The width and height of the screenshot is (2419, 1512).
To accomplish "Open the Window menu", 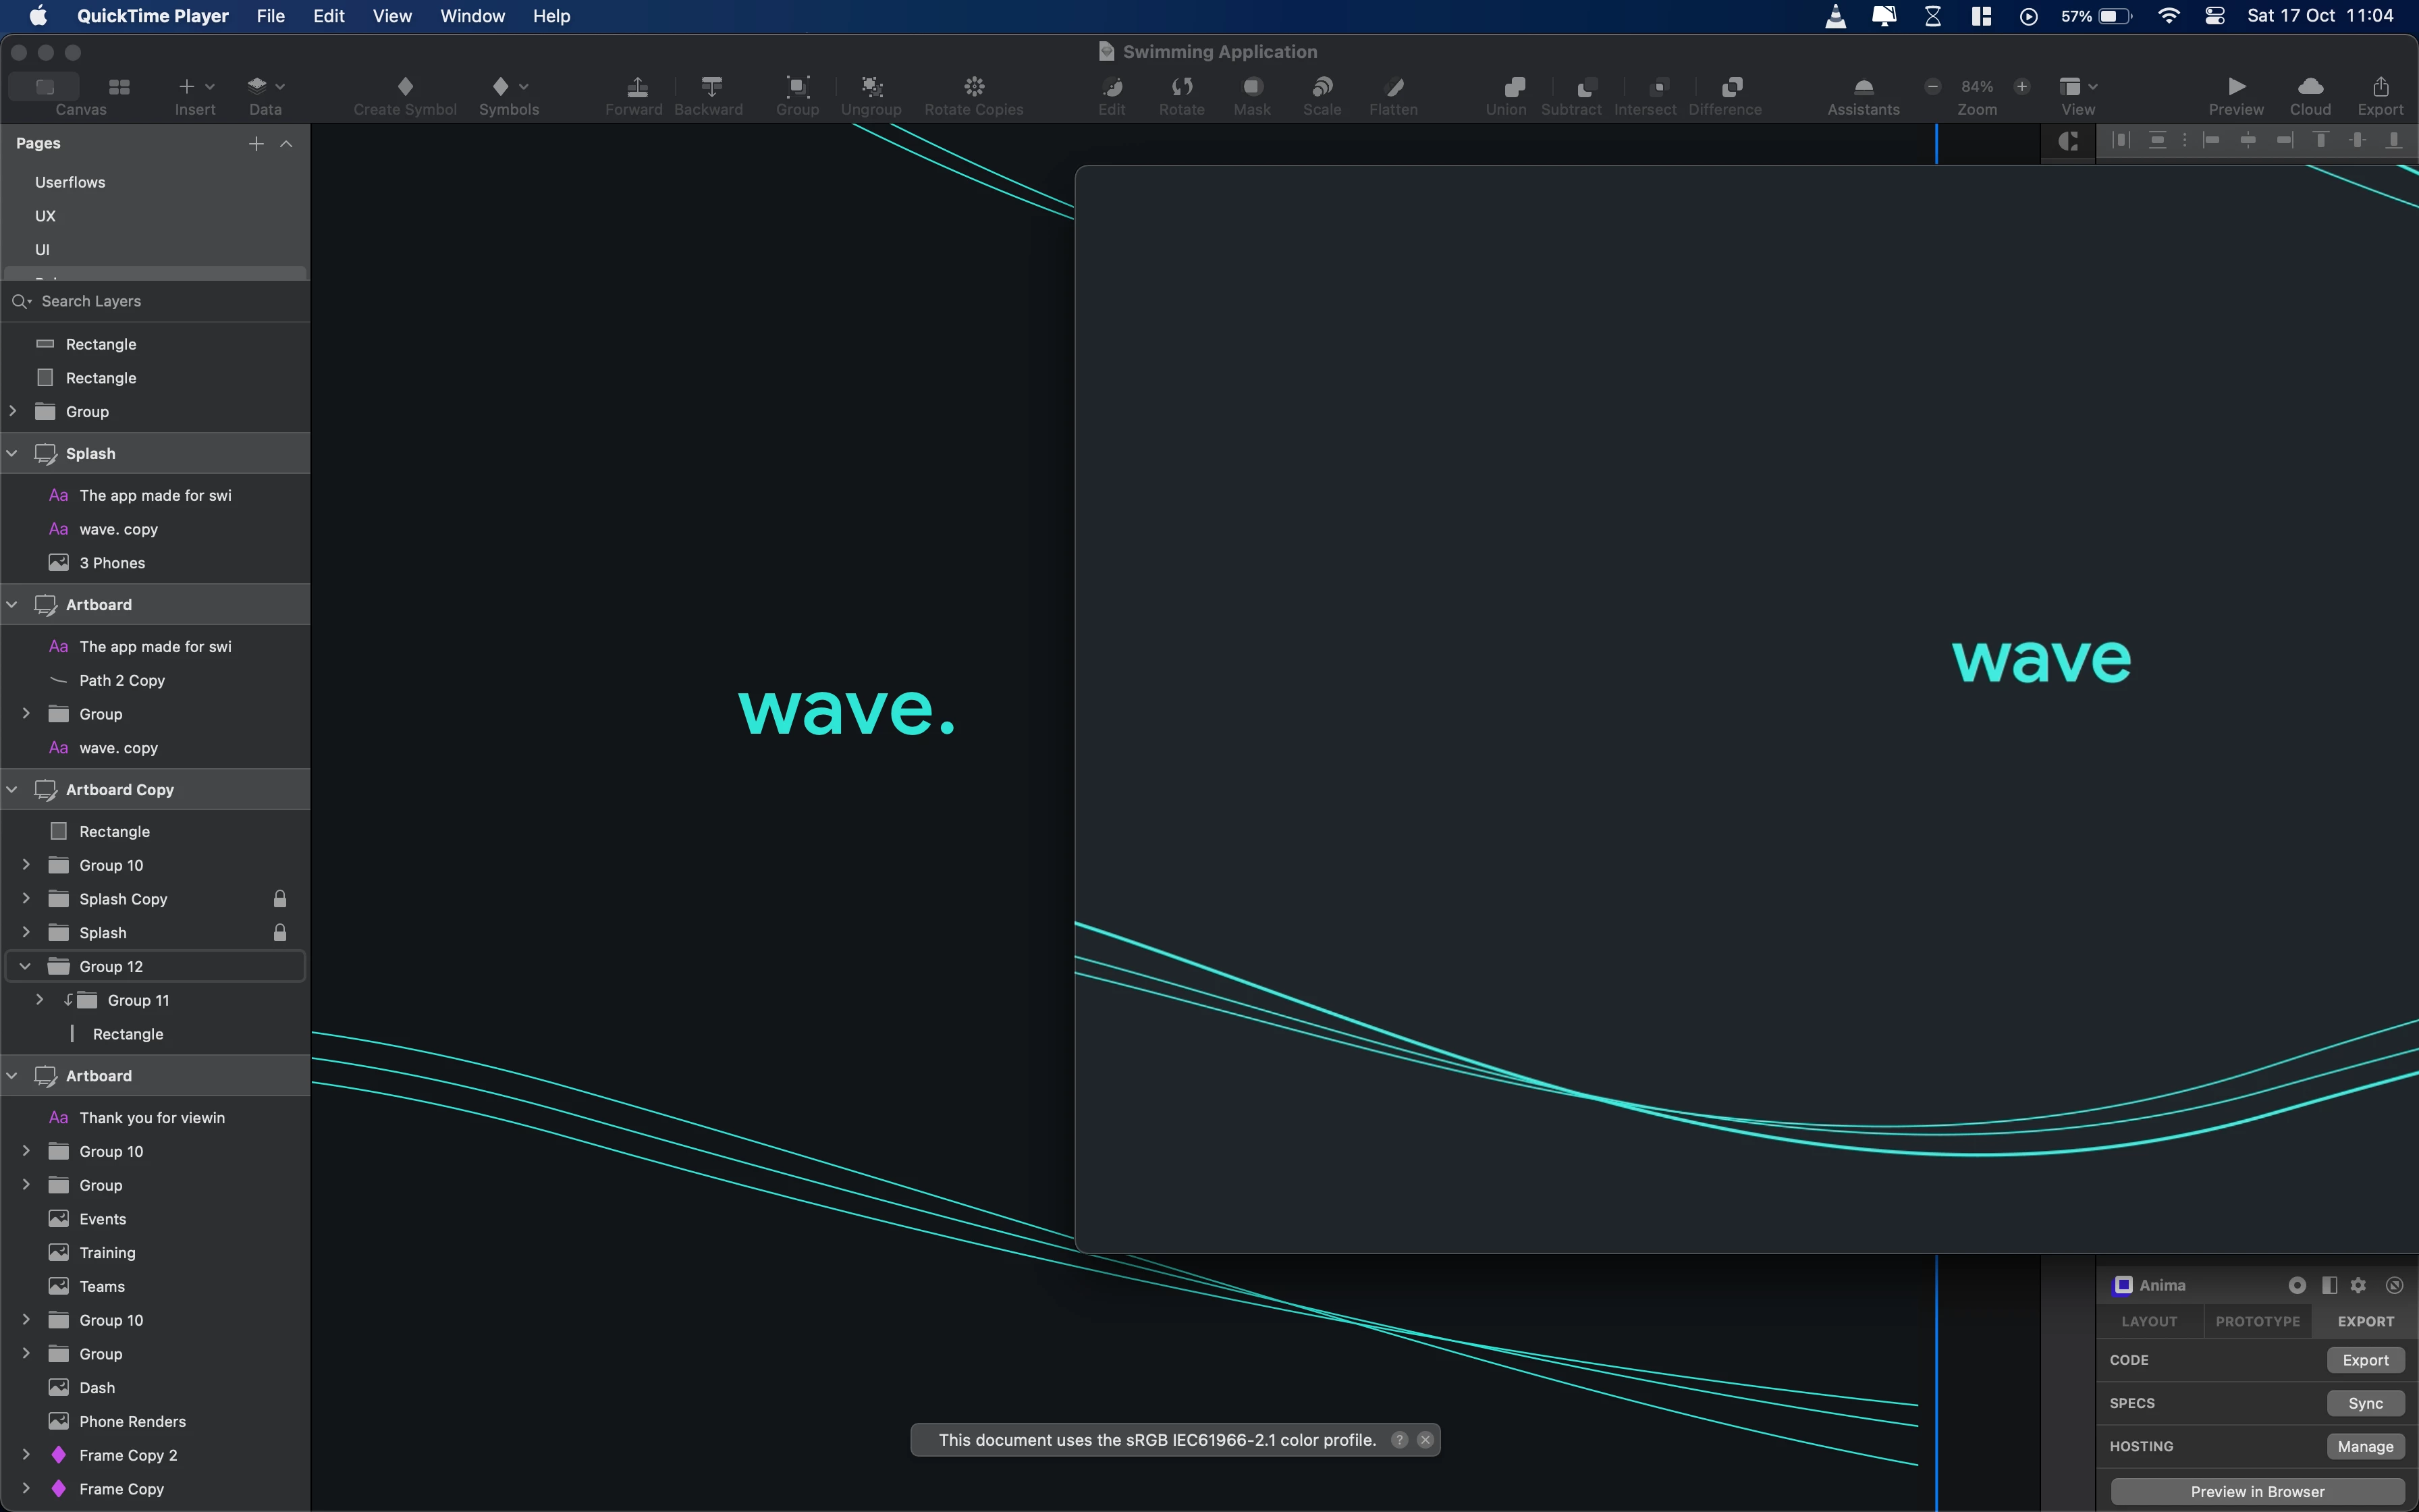I will coord(472,16).
